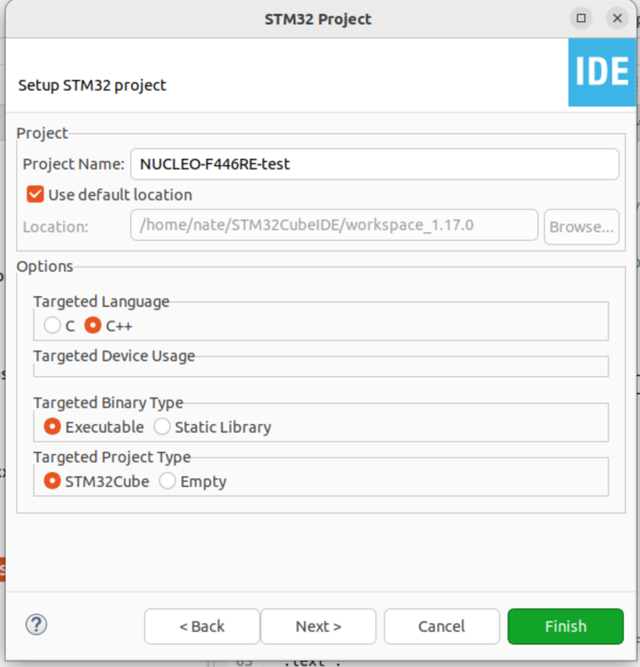Screen dimensions: 640x667
Task: Click the Location path field
Action: pos(334,225)
